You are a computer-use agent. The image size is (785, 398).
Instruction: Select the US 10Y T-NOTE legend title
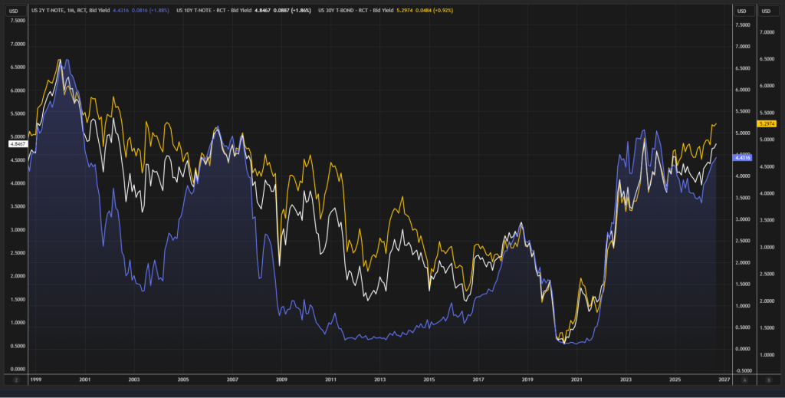194,11
